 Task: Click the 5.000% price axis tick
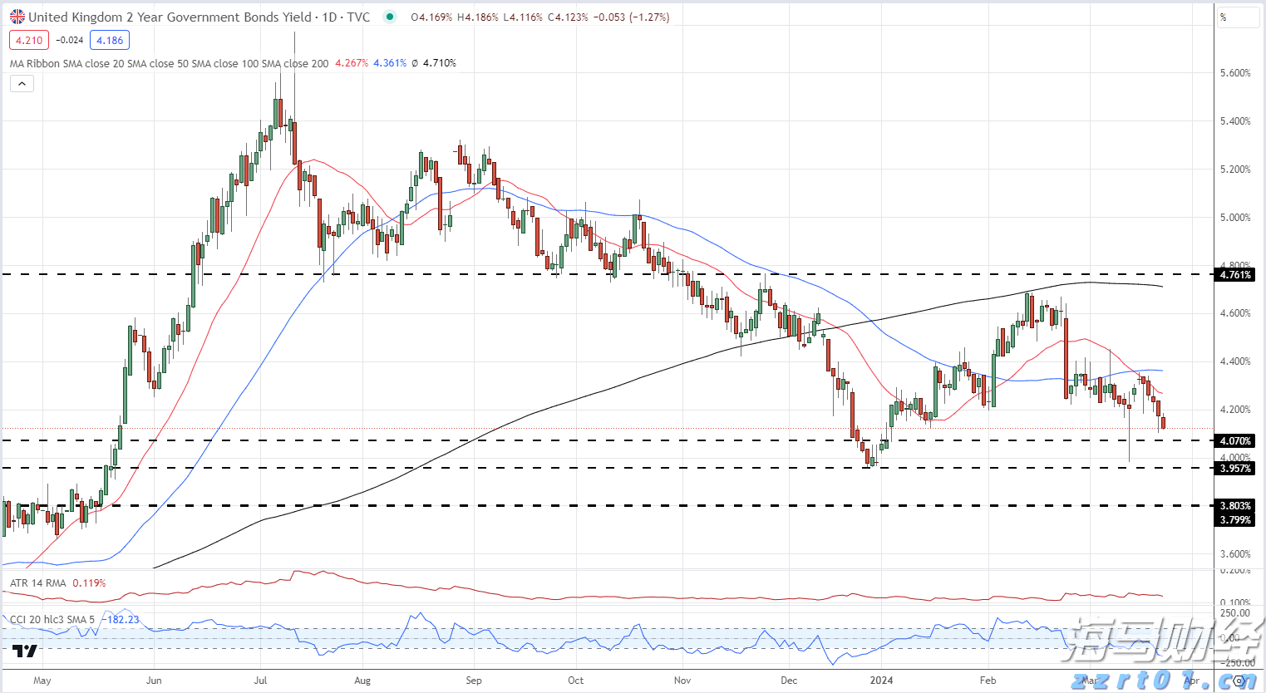coord(1235,218)
